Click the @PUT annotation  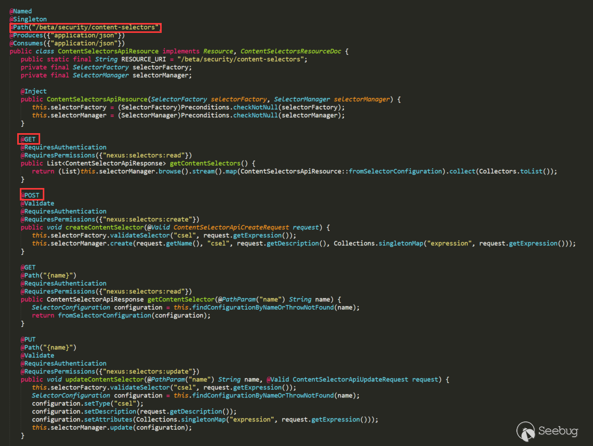pyautogui.click(x=28, y=339)
